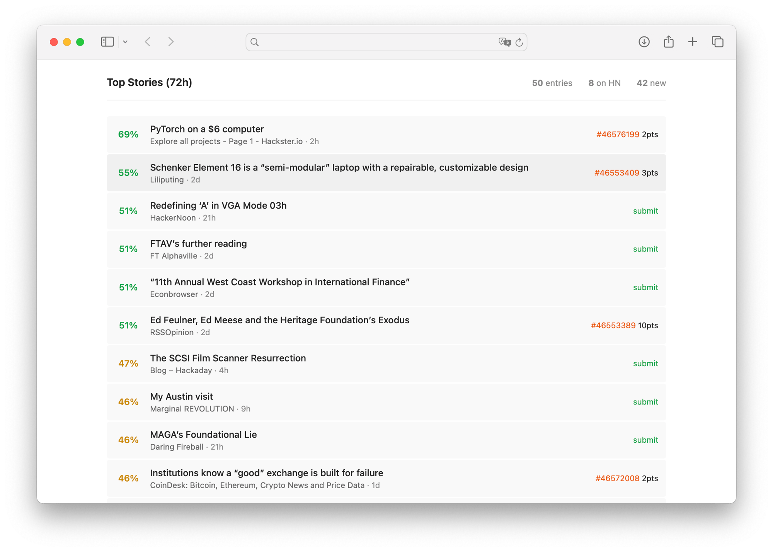Submit the VGA Mode 03h story to HN
Viewport: 773px width, 552px height.
pyautogui.click(x=645, y=211)
